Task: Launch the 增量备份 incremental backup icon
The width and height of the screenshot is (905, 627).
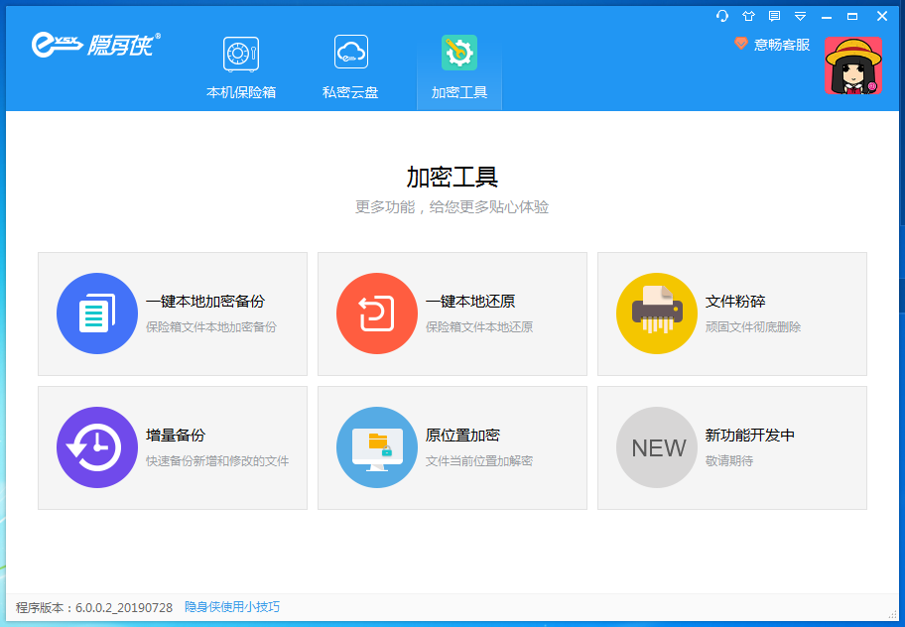Action: pos(97,447)
